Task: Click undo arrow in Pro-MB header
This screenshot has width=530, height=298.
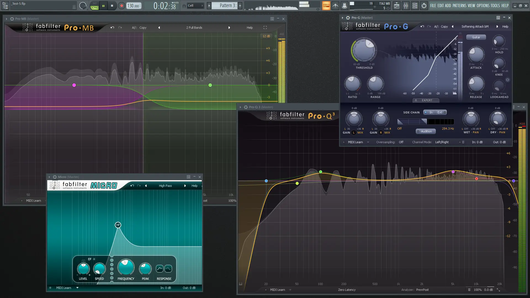Action: (112, 28)
